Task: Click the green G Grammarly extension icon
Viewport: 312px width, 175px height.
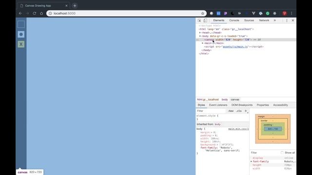Action: [x=268, y=13]
